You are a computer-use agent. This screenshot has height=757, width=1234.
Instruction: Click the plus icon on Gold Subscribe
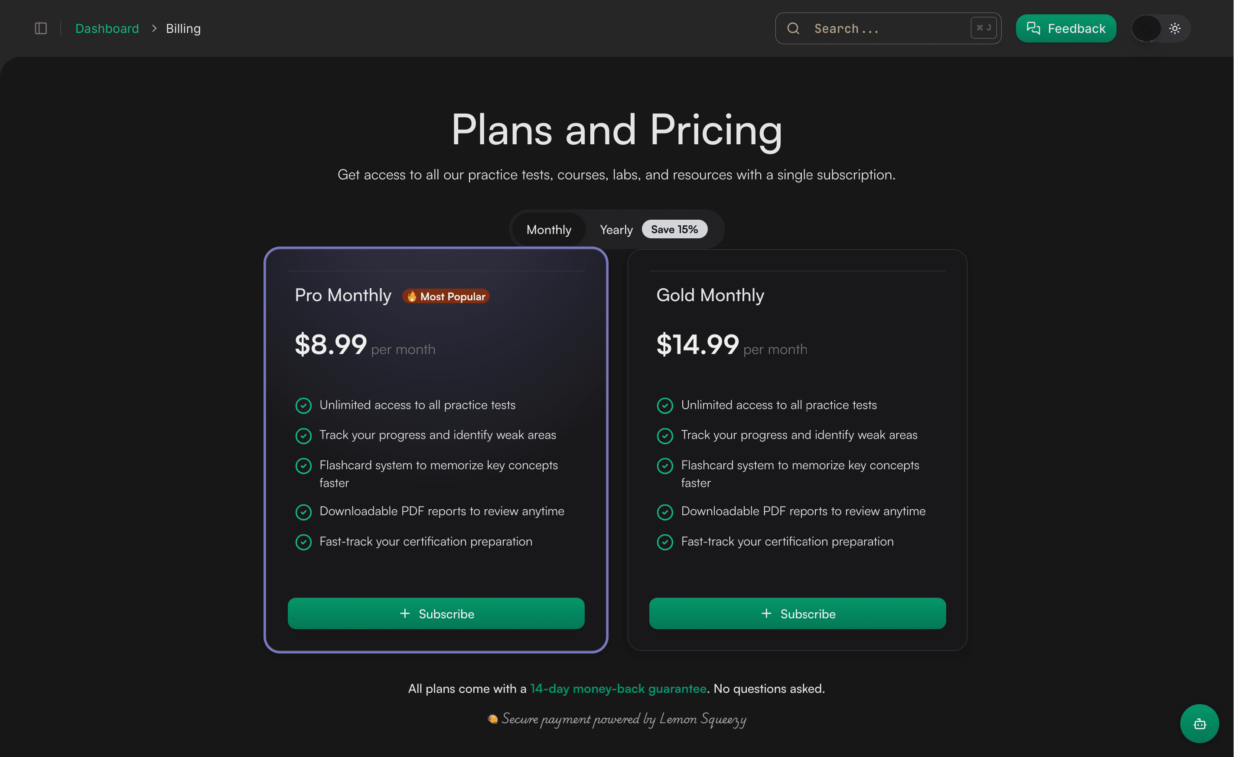[x=766, y=613]
